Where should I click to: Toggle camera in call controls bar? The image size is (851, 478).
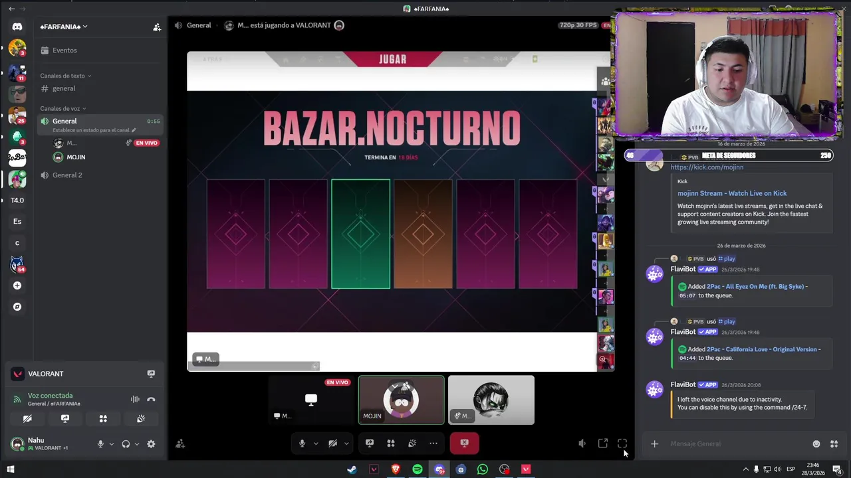332,443
